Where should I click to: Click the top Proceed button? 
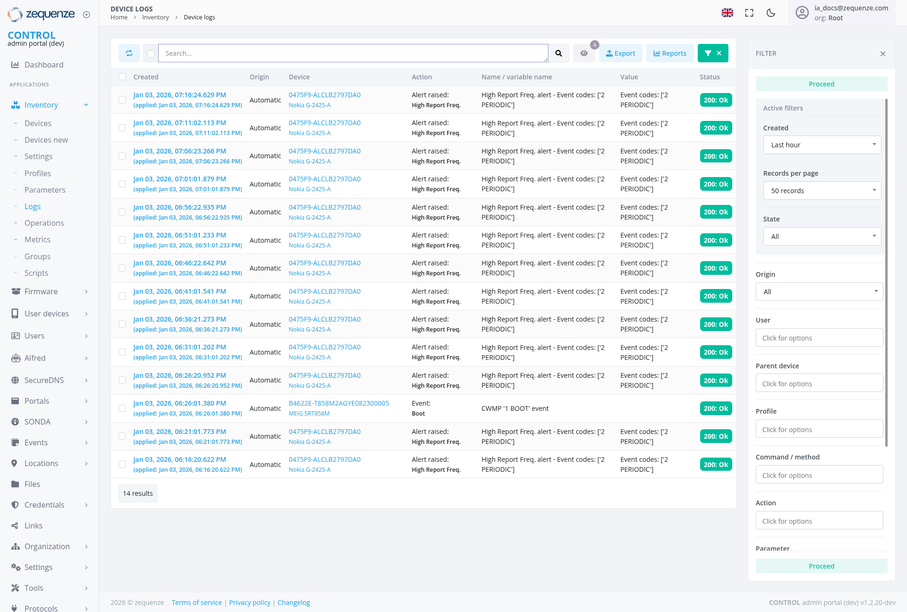pyautogui.click(x=821, y=84)
